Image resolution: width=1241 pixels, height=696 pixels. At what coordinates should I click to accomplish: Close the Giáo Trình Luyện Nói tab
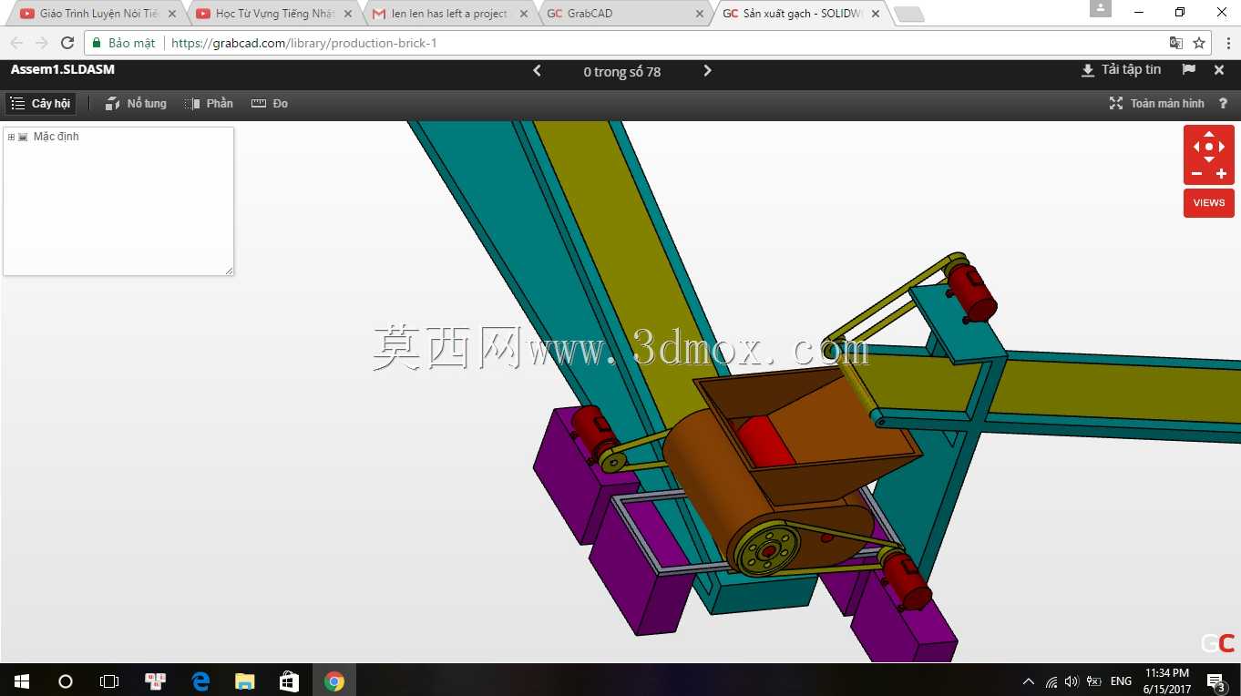(172, 14)
